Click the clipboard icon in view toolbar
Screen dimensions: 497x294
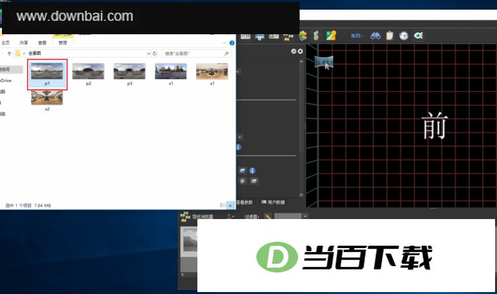390,36
